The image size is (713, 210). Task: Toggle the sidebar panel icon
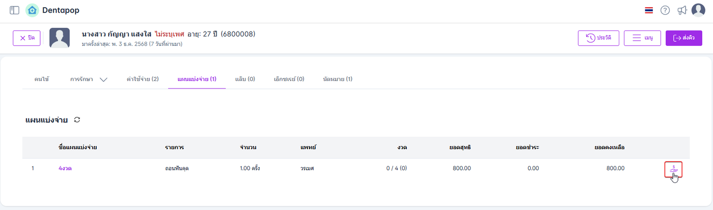click(14, 10)
